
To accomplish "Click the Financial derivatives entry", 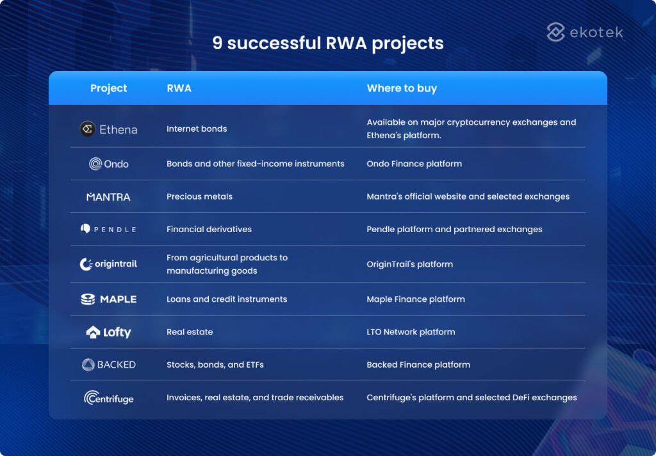I will click(208, 228).
